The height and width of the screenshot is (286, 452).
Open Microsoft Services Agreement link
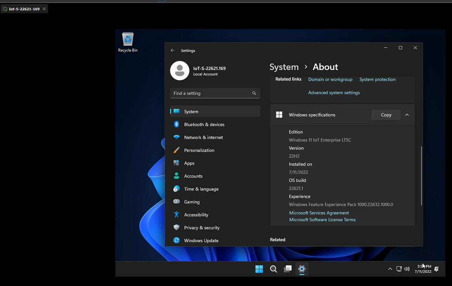tap(319, 213)
